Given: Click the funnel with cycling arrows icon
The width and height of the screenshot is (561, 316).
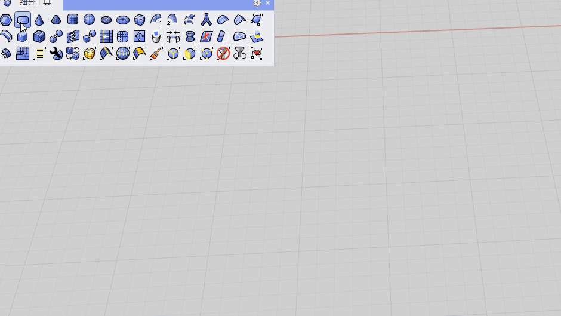Looking at the screenshot, I should pos(240,53).
